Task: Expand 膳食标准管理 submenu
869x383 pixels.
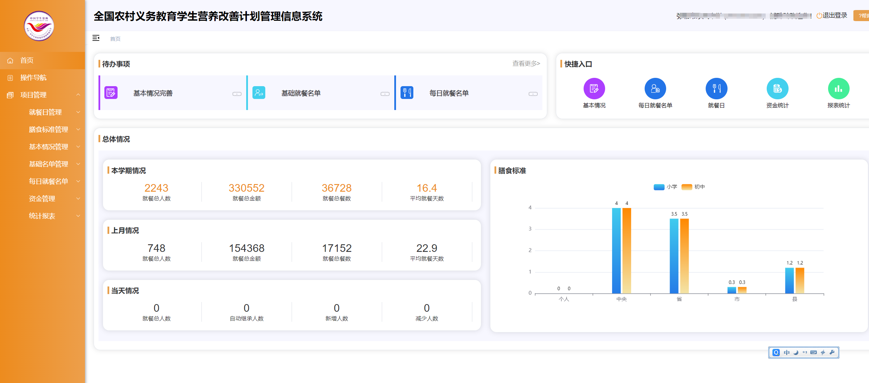Action: click(78, 129)
